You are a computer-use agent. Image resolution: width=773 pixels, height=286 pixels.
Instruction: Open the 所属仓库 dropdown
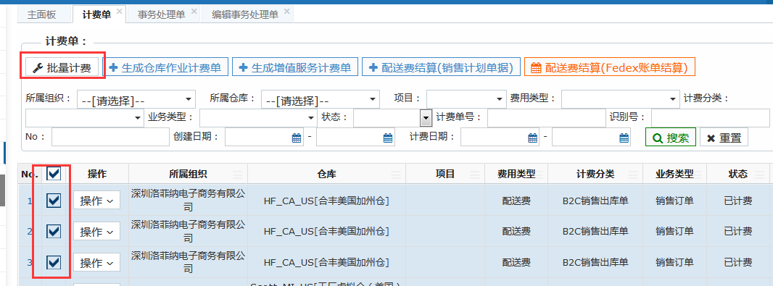(x=321, y=99)
